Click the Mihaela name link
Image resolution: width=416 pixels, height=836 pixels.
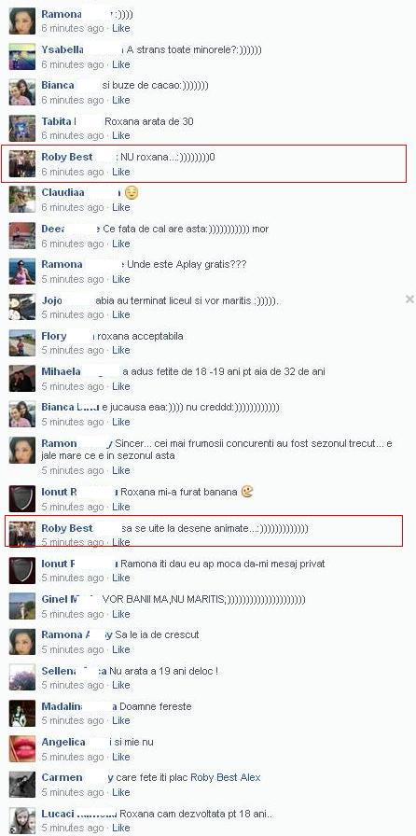(61, 371)
